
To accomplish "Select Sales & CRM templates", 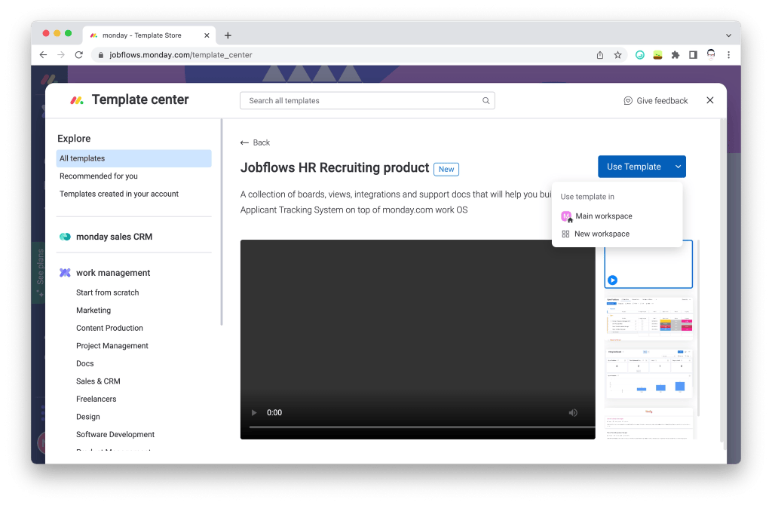I will [98, 381].
